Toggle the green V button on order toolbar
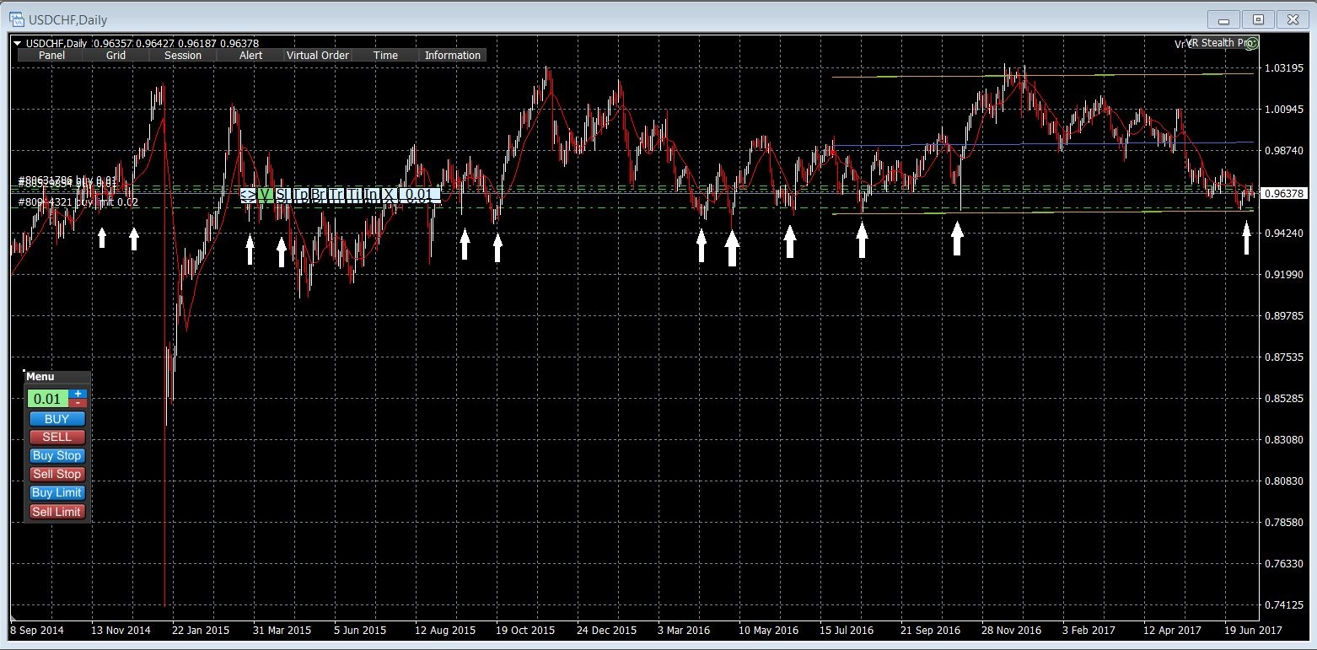Screen dimensions: 1317x650 (266, 195)
